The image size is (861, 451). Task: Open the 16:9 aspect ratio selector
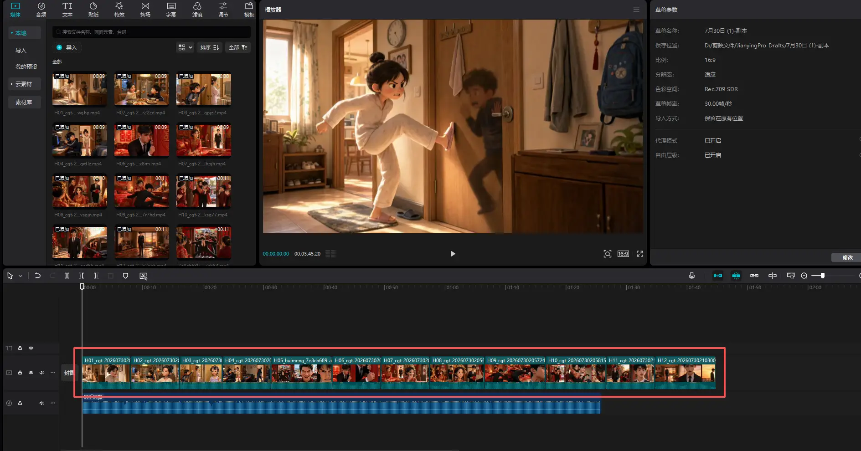pyautogui.click(x=623, y=254)
